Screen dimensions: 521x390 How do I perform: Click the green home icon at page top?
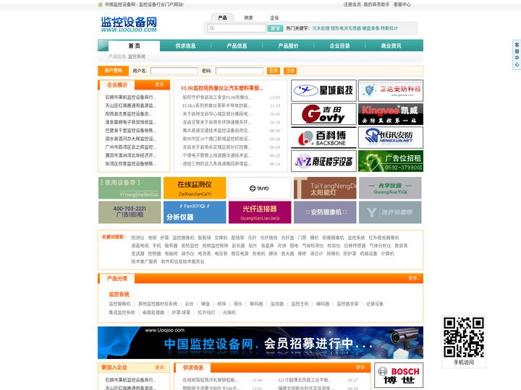pyautogui.click(x=101, y=4)
